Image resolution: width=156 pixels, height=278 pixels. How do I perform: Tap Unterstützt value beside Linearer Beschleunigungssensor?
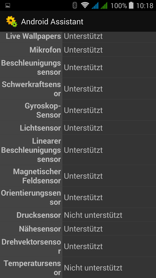pyautogui.click(x=83, y=150)
